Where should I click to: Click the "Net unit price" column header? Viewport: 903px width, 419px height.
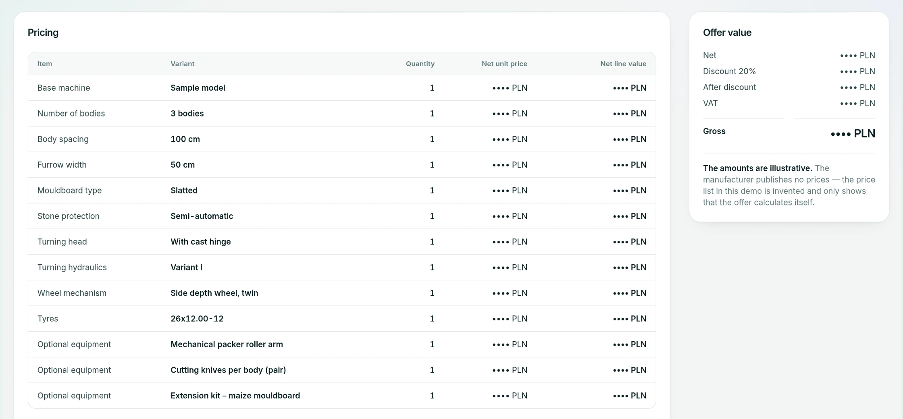504,64
